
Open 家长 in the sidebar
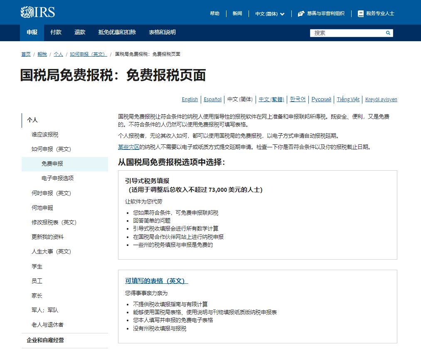click(x=37, y=296)
